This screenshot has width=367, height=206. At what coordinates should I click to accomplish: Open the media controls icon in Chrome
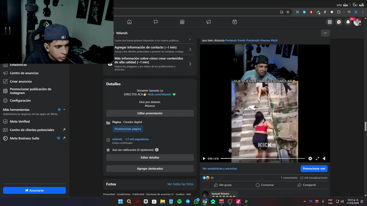point(349,12)
